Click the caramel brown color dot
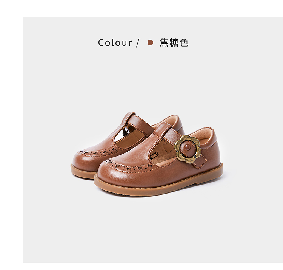 [150, 43]
